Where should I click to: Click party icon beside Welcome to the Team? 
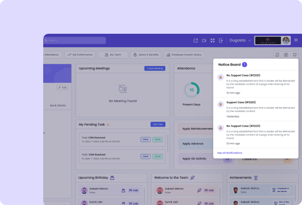[192, 178]
